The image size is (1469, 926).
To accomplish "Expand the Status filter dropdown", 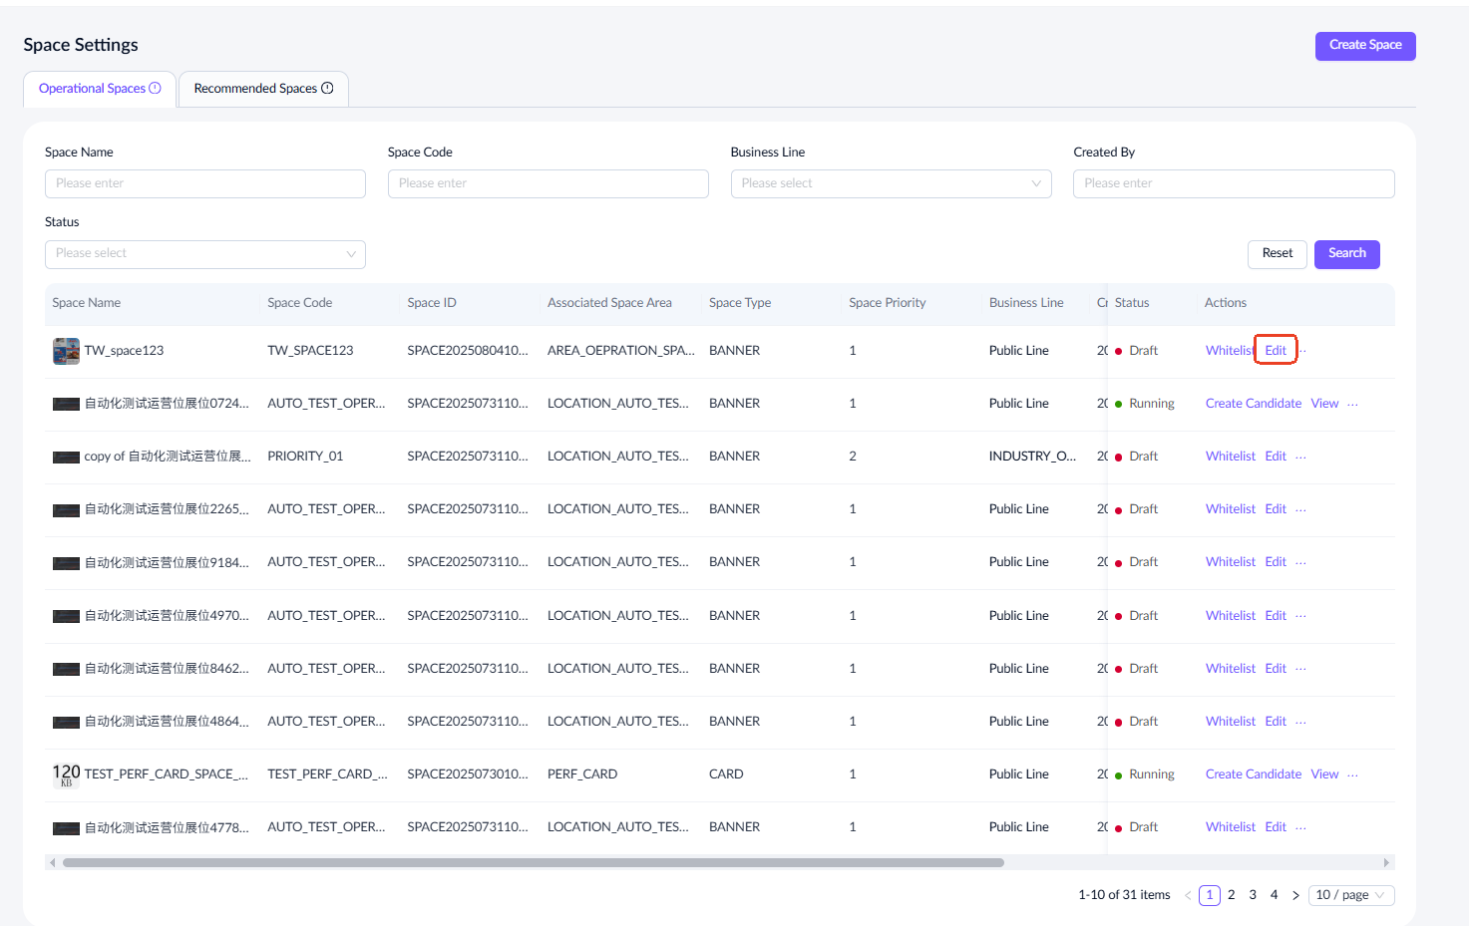I will tap(204, 254).
